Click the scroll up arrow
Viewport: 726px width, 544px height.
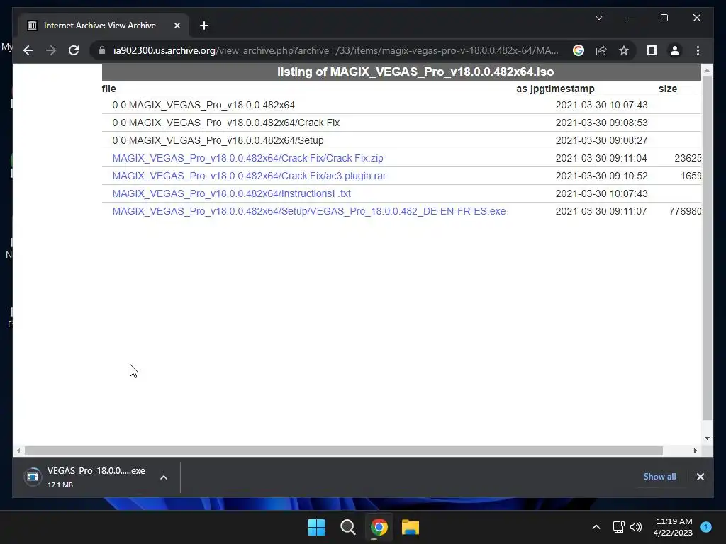707,70
